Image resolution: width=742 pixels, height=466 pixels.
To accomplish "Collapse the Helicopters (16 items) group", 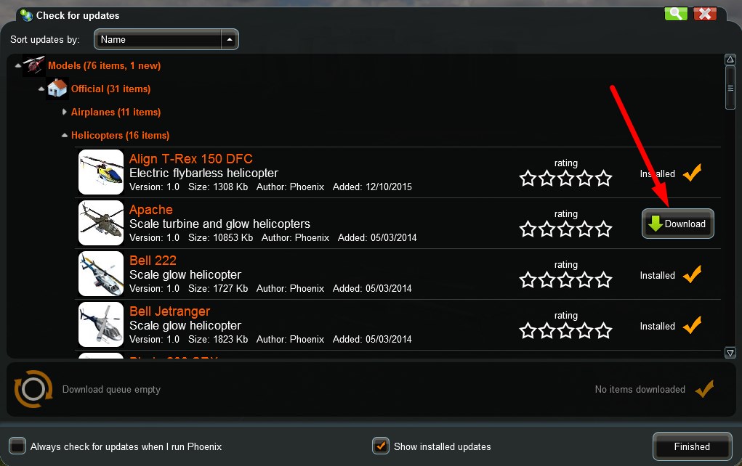I will point(65,135).
